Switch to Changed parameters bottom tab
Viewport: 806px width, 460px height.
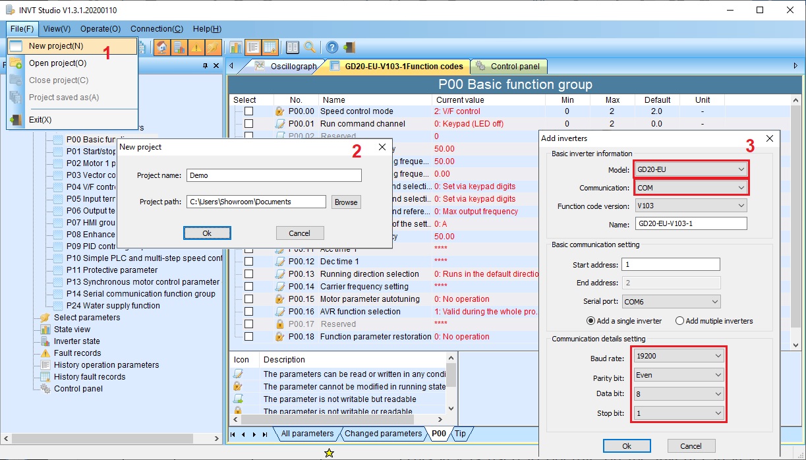point(383,434)
